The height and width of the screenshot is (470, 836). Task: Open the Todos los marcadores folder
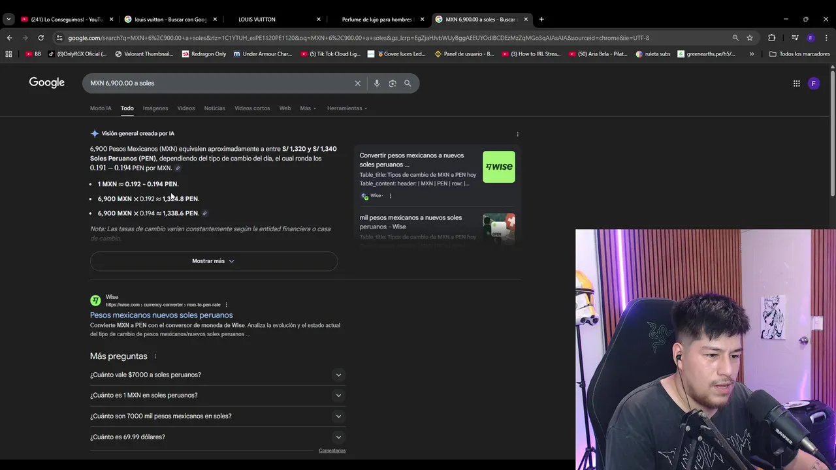tap(799, 54)
